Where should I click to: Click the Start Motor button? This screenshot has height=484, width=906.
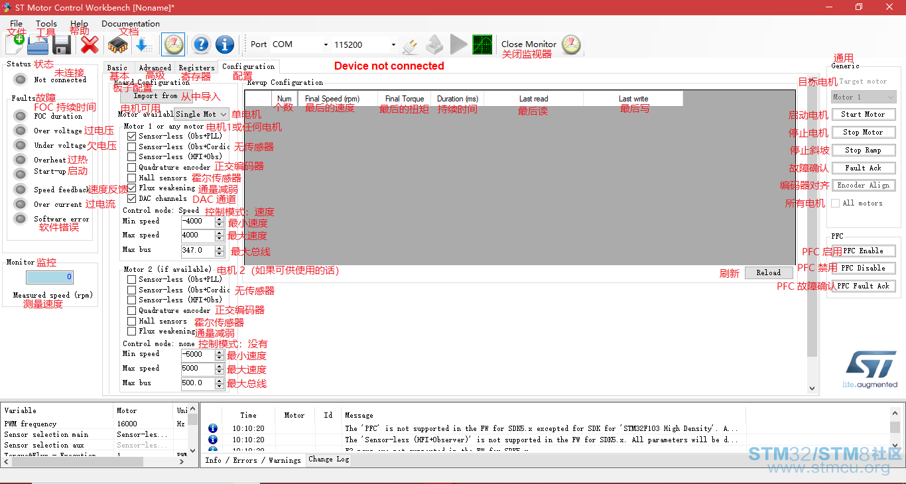(864, 115)
